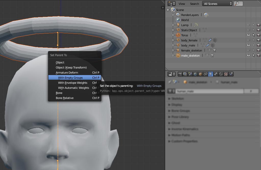Open the Bone properties tab
Image resolution: width=261 pixels, height=170 pixels.
coord(216,74)
